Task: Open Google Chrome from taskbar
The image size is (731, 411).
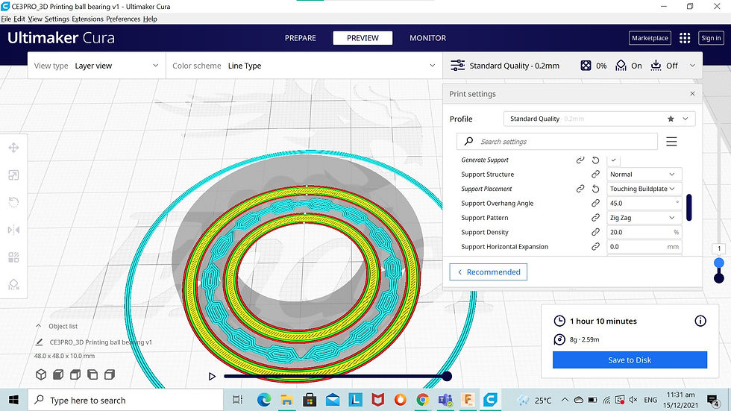Action: (422, 400)
